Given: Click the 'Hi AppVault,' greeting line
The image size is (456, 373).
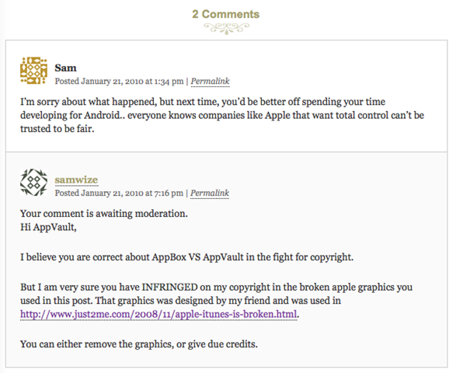Looking at the screenshot, I should click(48, 227).
